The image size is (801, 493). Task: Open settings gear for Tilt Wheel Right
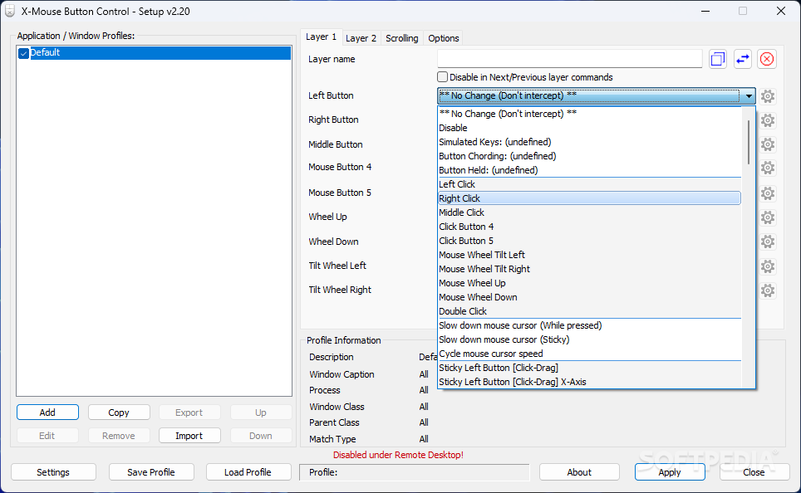click(767, 290)
